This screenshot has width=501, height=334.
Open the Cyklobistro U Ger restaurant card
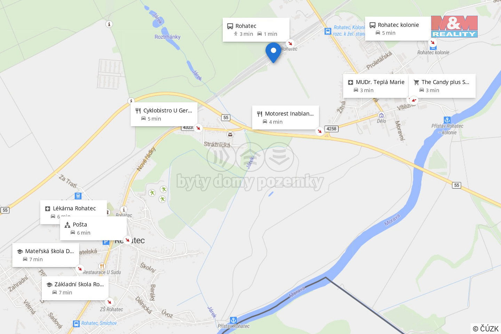pyautogui.click(x=164, y=114)
